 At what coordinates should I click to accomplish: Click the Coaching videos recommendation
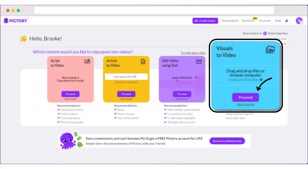(70, 118)
